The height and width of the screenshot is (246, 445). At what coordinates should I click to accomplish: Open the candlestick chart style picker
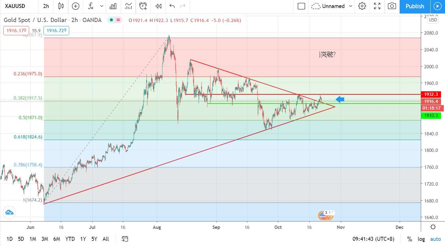click(61, 6)
